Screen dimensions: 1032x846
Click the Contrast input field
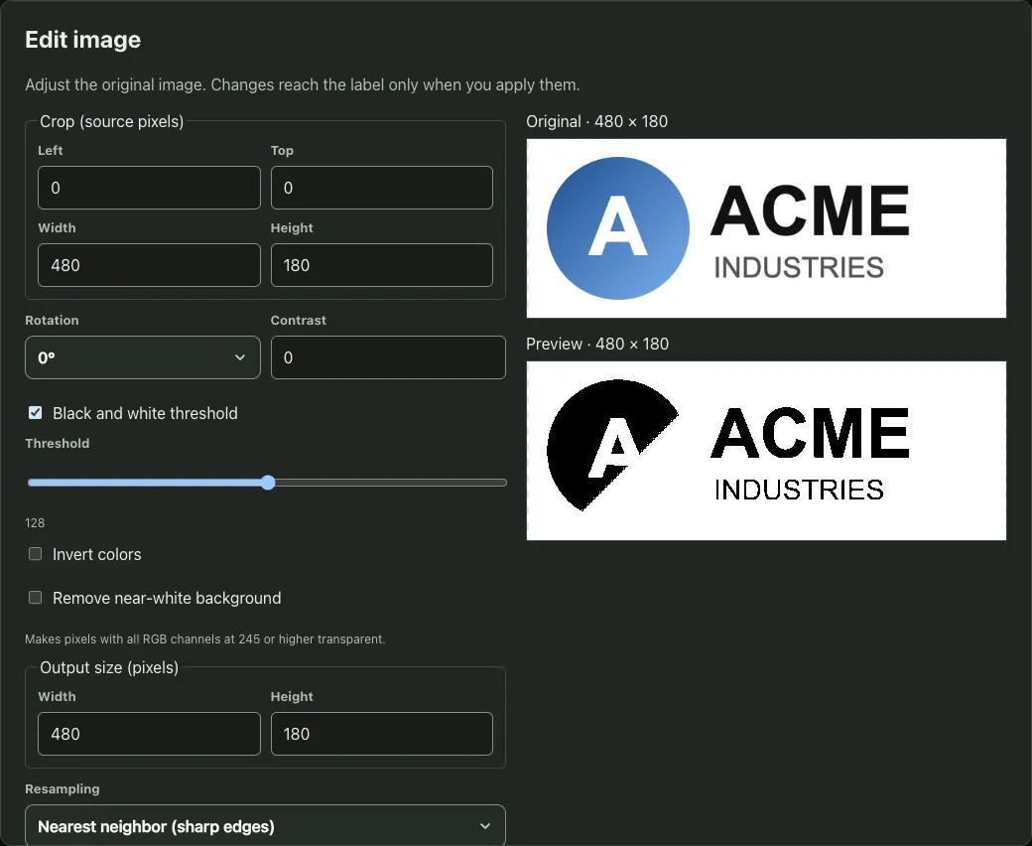(388, 357)
